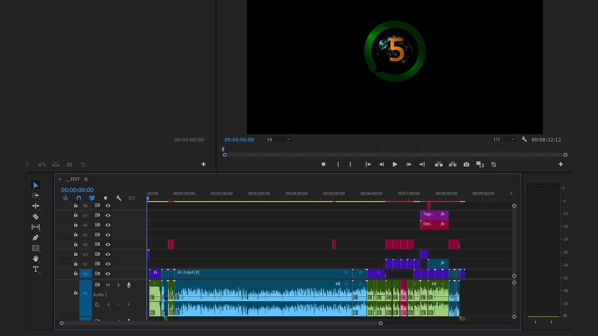This screenshot has width=598, height=336.
Task: Select the Pen tool
Action: tap(36, 237)
